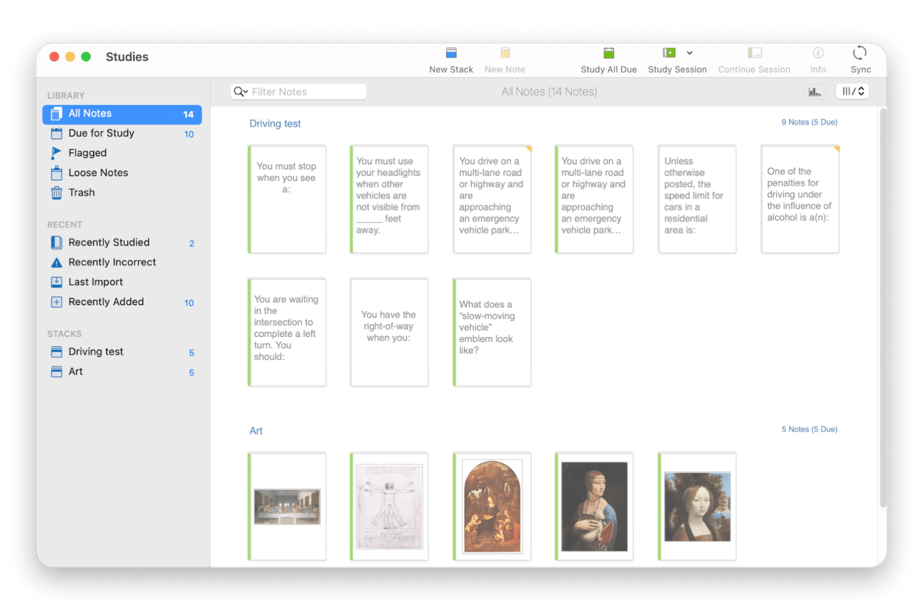This screenshot has width=923, height=615.
Task: Select the Vitruvian Man note thumbnail
Action: point(389,506)
